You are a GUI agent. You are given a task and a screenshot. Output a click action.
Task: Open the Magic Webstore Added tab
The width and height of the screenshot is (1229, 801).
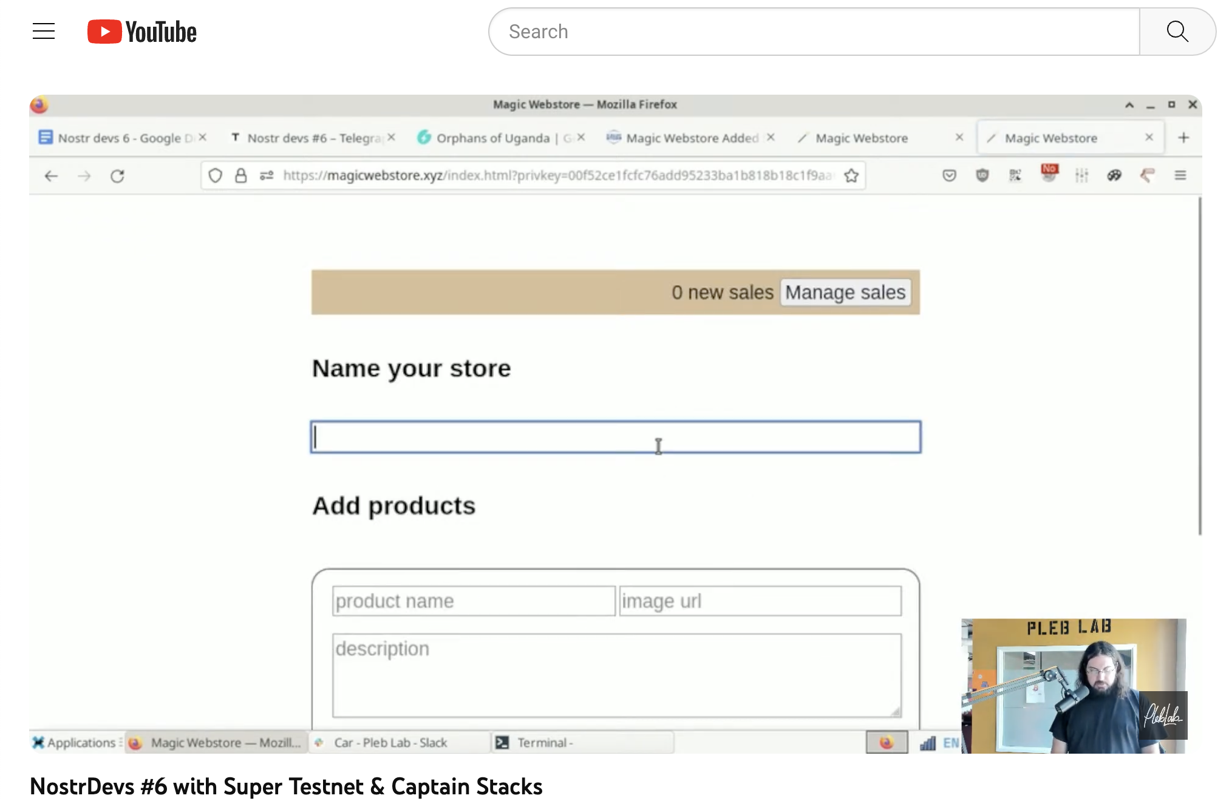coord(691,138)
